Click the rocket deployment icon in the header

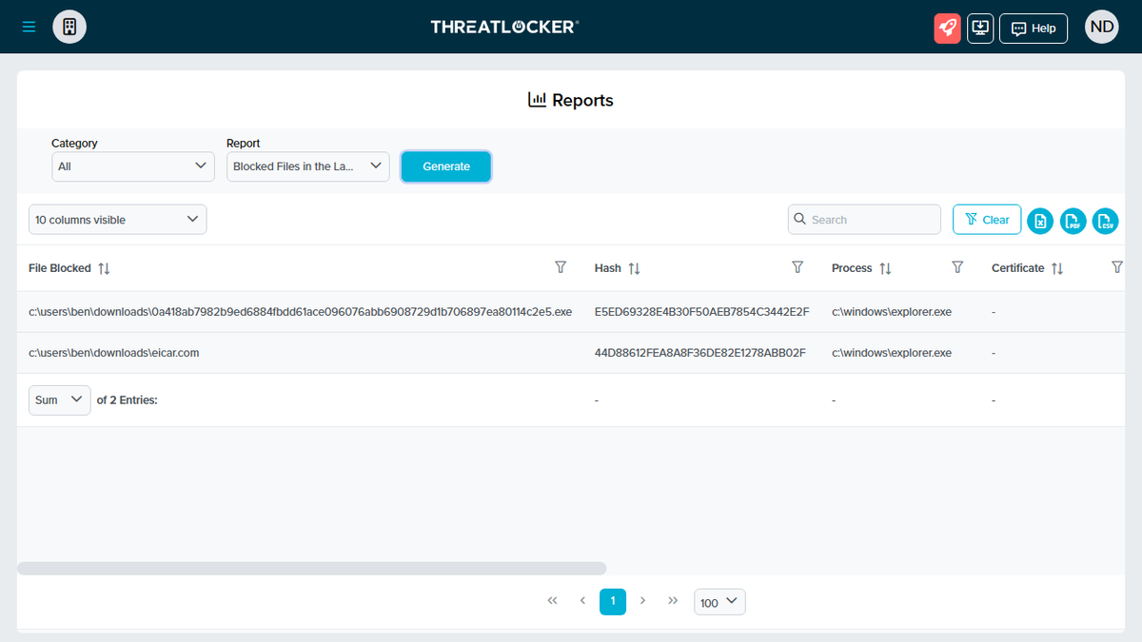[947, 28]
